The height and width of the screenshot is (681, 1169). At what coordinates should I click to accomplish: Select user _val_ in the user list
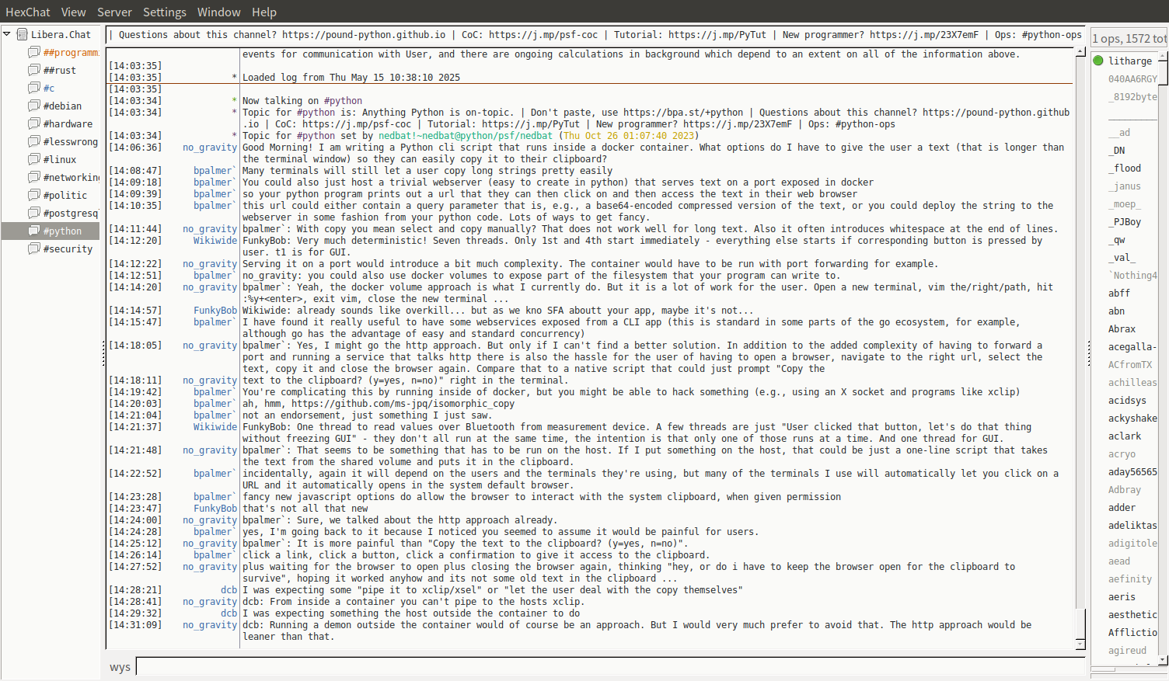point(1122,257)
